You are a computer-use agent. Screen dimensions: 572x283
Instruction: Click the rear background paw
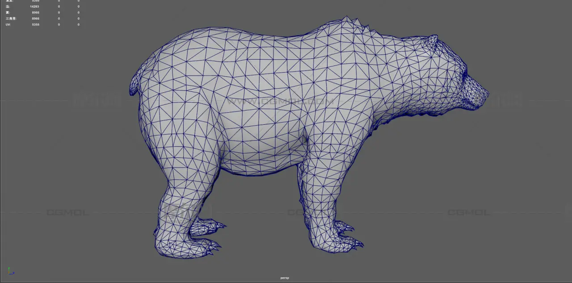pyautogui.click(x=208, y=226)
